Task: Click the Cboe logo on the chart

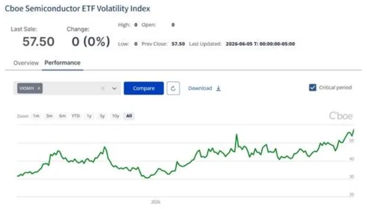Action: point(341,116)
